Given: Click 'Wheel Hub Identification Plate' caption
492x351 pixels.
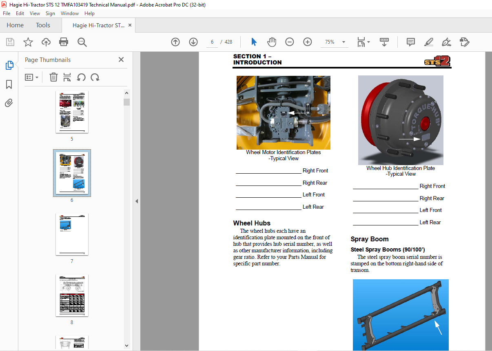Looking at the screenshot, I should (x=401, y=168).
